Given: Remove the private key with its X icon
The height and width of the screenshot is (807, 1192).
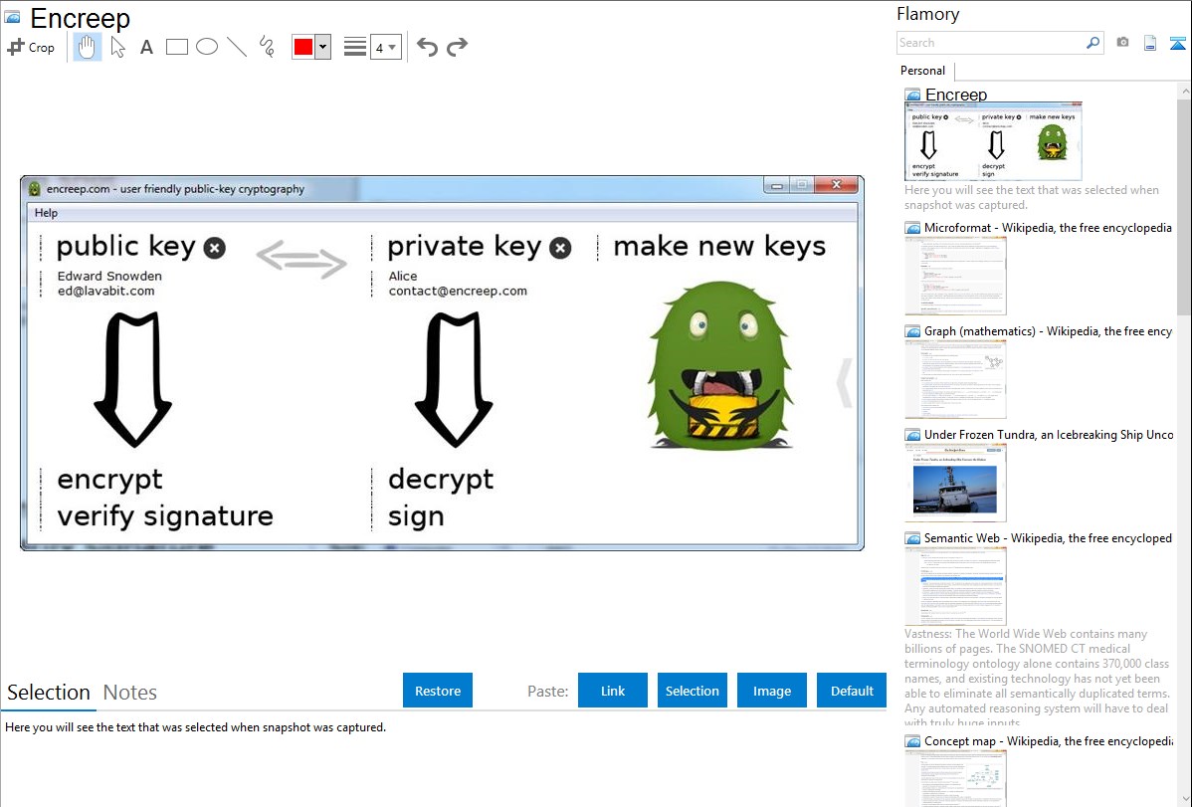Looking at the screenshot, I should [560, 248].
